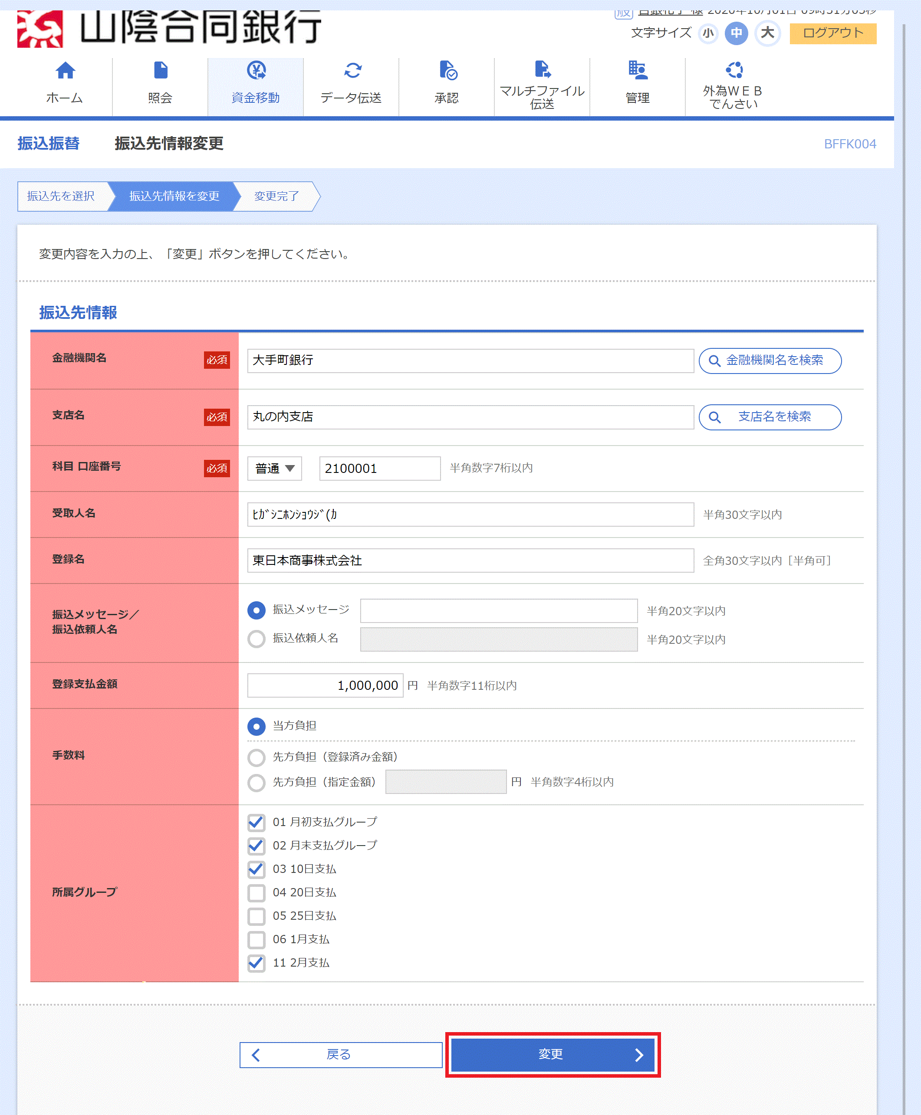This screenshot has height=1115, width=921.
Task: Click the 口座番号 field showing 2100001
Action: click(x=379, y=468)
